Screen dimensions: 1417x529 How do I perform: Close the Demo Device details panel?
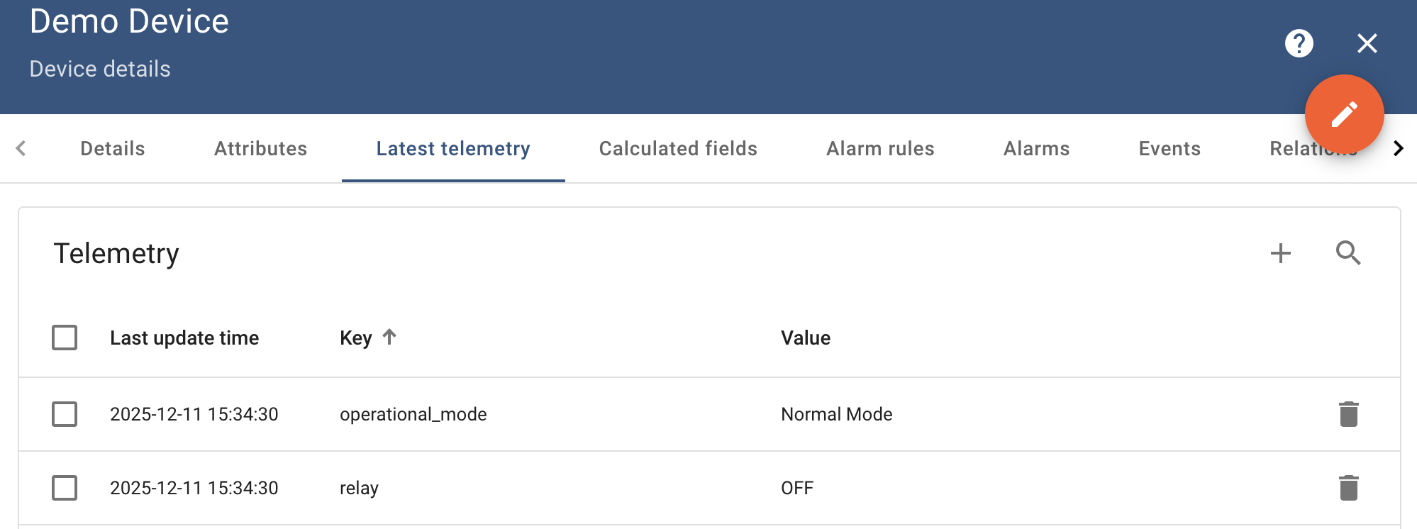[1367, 43]
